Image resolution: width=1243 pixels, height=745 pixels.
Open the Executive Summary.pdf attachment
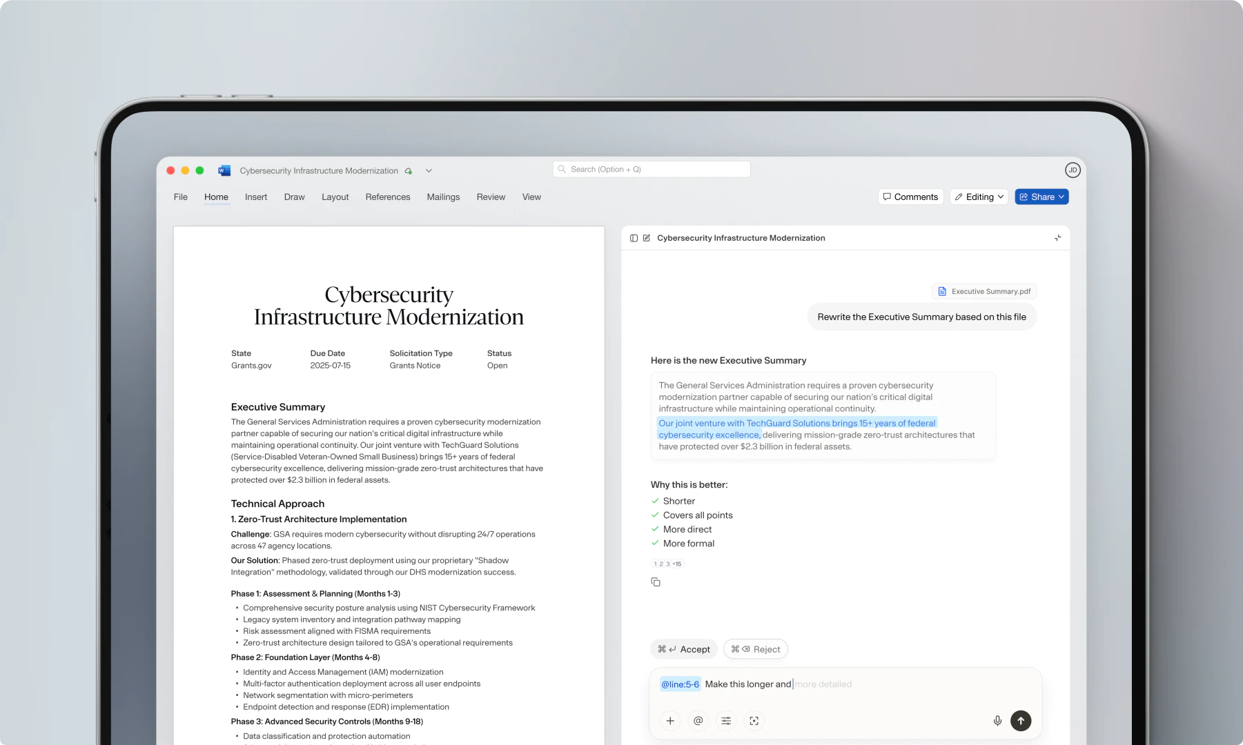[983, 292]
